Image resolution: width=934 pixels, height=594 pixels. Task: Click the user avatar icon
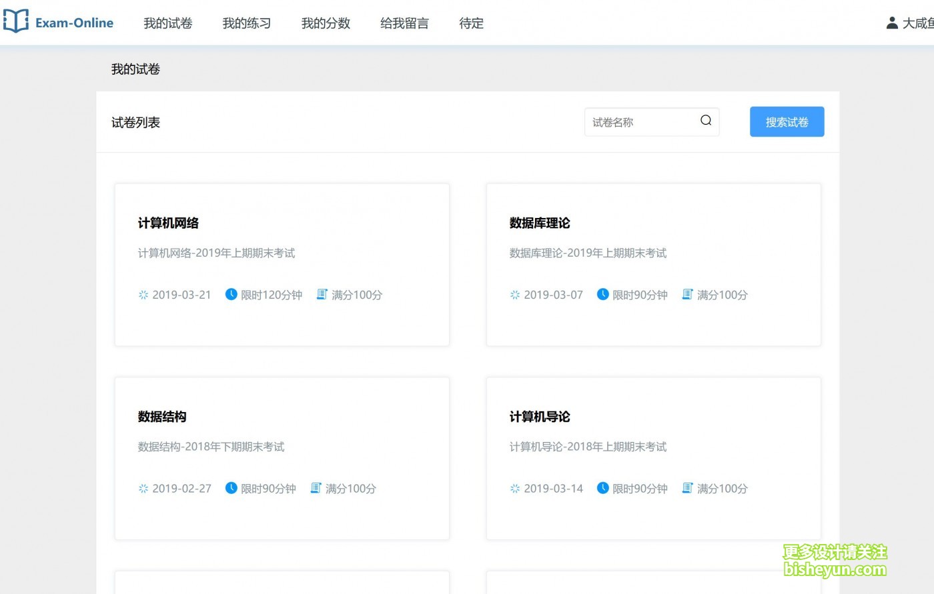tap(891, 23)
